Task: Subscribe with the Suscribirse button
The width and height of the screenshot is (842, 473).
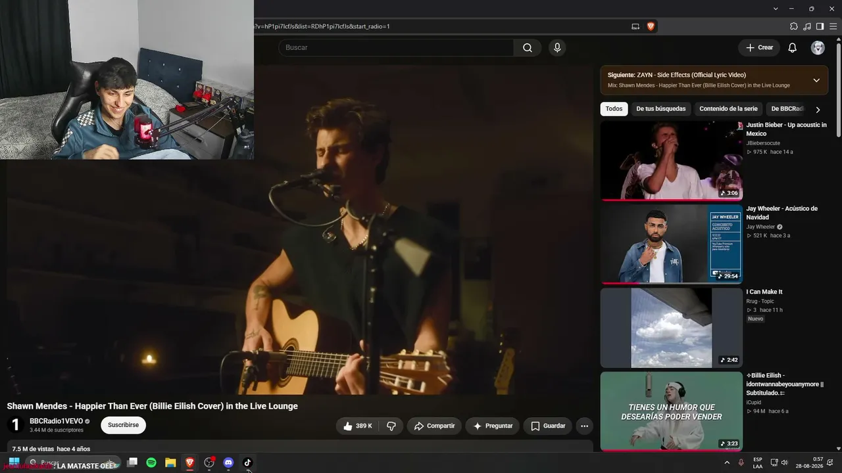Action: pos(123,425)
